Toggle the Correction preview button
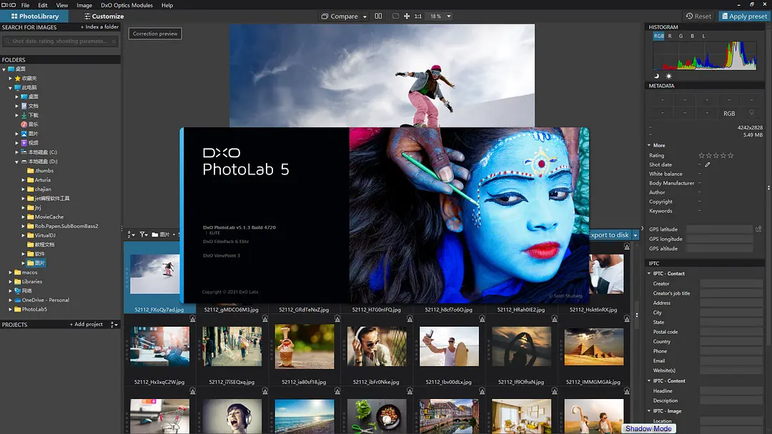The height and width of the screenshot is (434, 772). (155, 34)
